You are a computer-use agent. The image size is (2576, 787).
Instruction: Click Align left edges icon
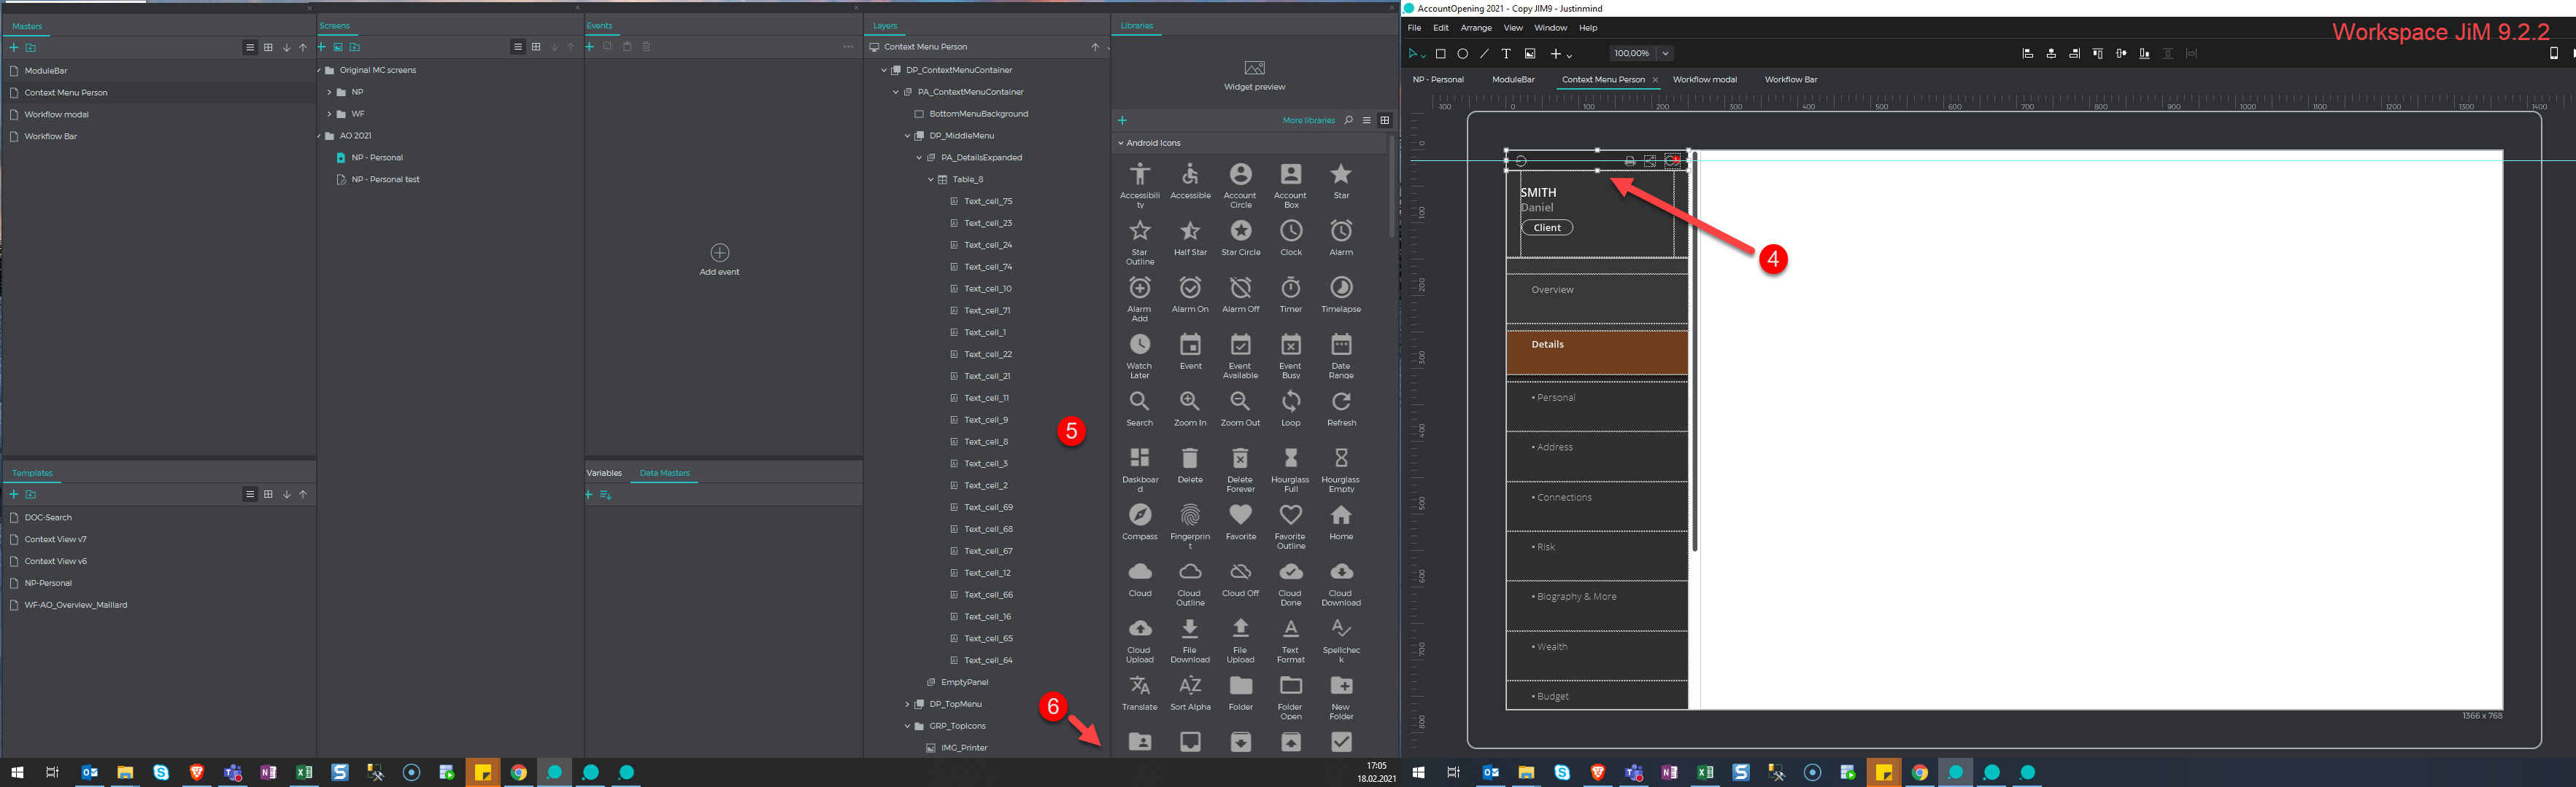(x=2027, y=54)
